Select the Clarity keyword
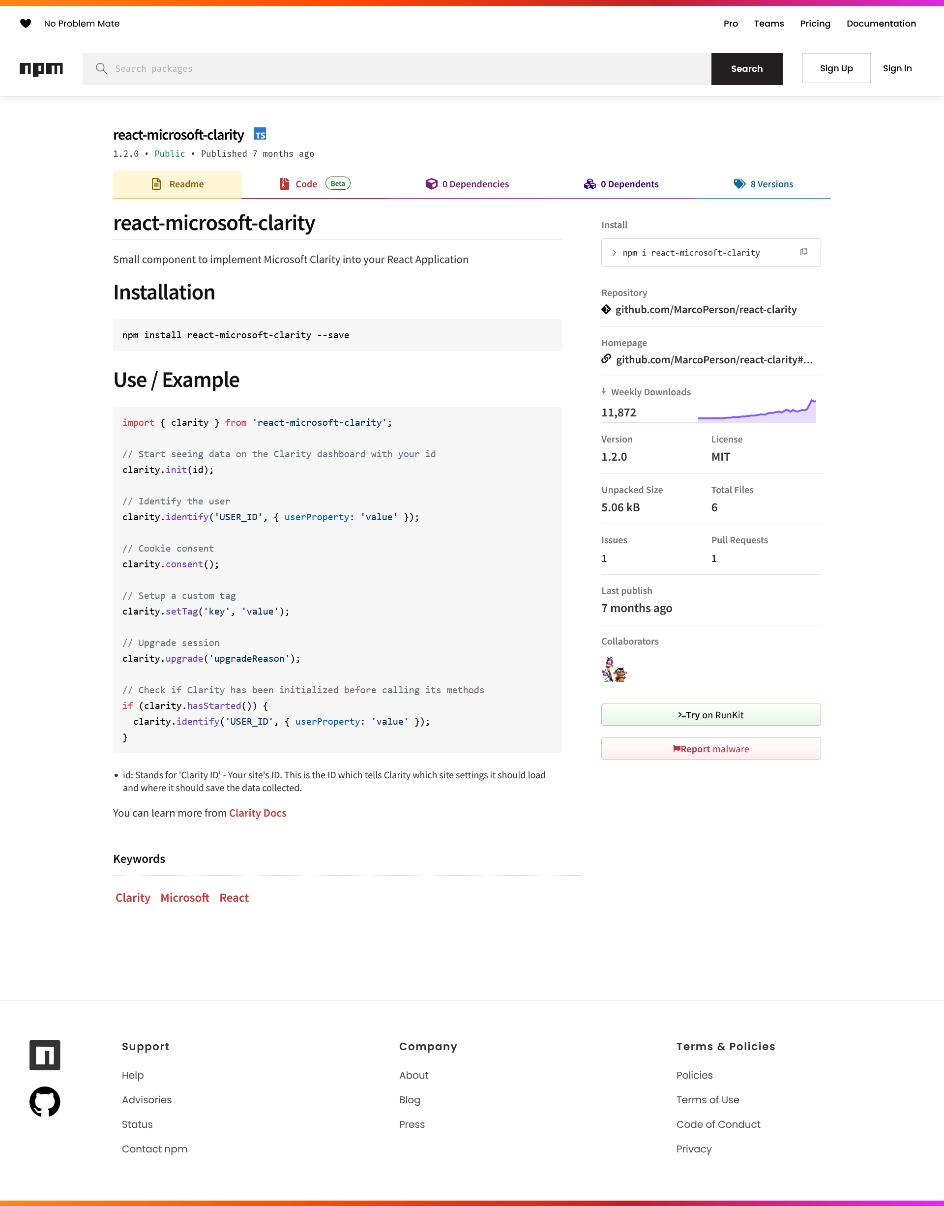The height and width of the screenshot is (1206, 944). (x=133, y=898)
